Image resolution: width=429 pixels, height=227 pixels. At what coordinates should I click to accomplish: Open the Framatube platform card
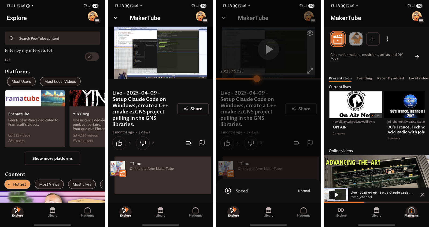35,119
